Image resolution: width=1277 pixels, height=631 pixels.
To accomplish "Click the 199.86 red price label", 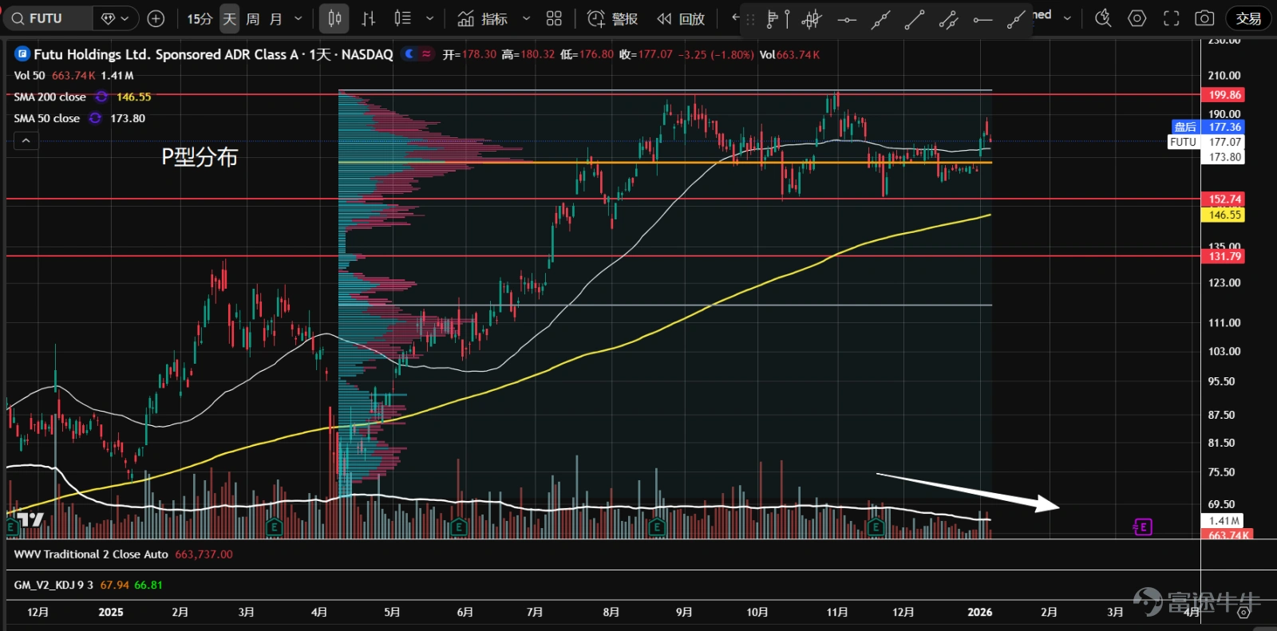I will click(1224, 95).
